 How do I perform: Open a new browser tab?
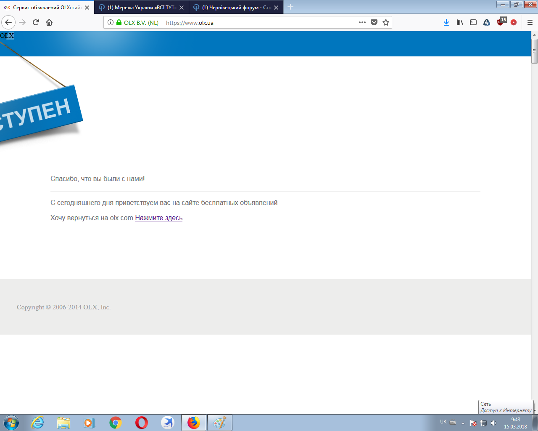290,7
